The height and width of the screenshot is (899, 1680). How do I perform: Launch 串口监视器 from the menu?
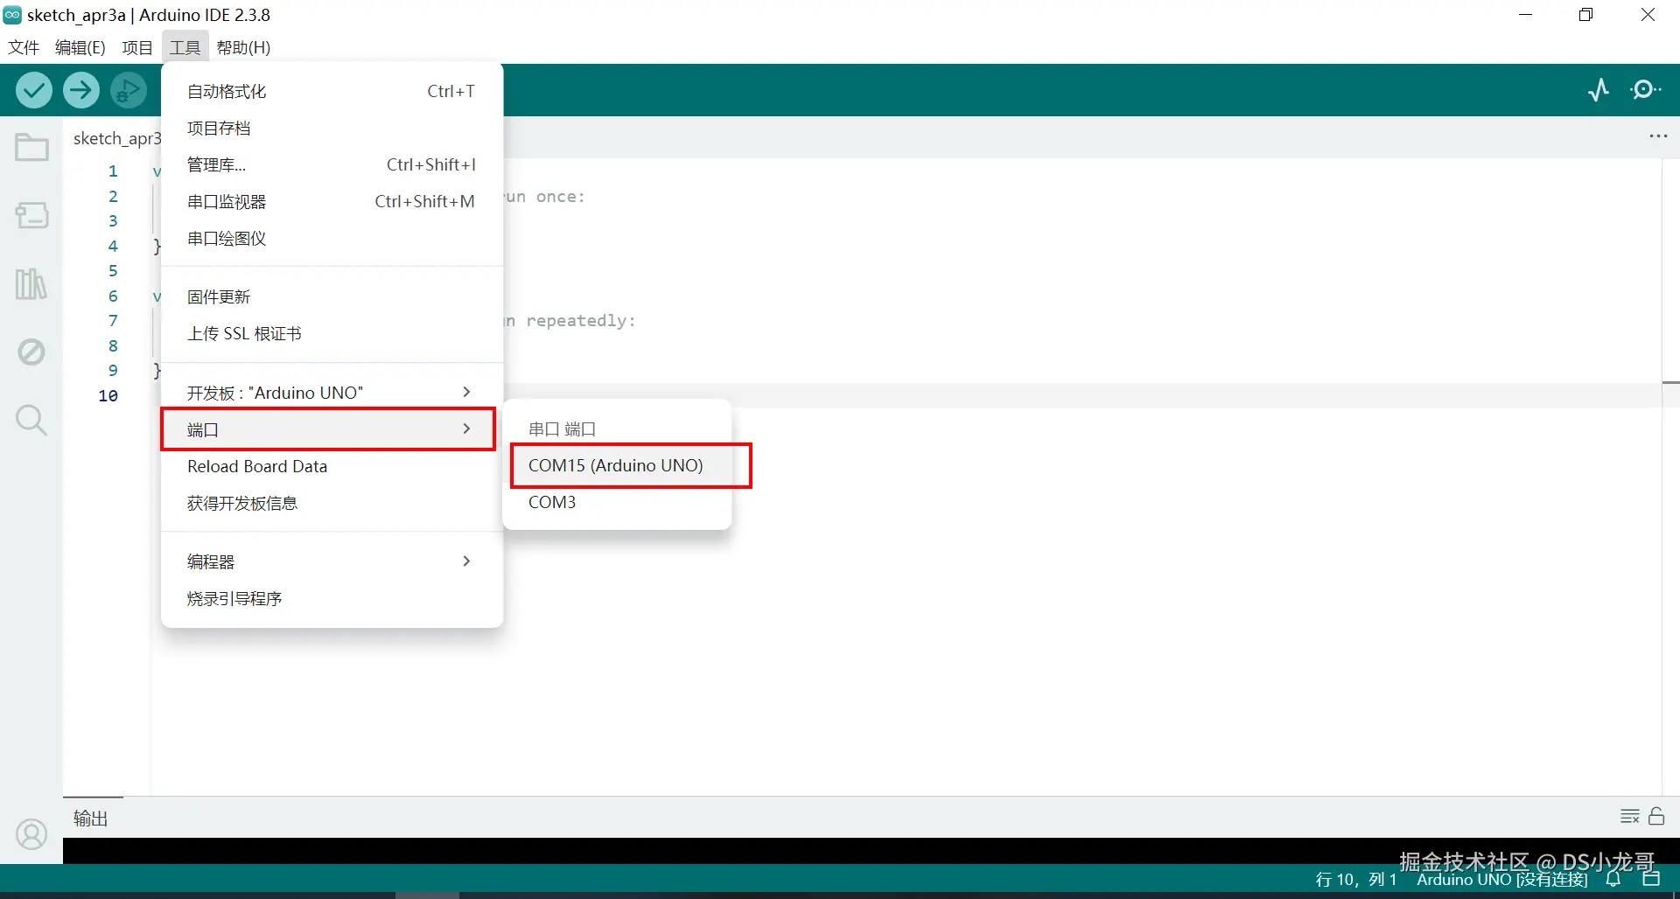coord(332,201)
